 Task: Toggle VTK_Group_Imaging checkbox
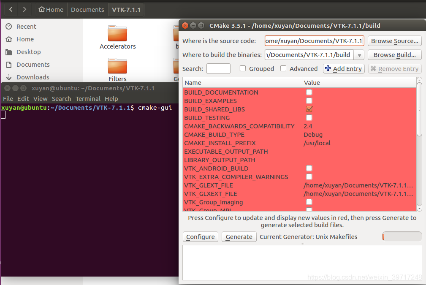click(x=309, y=202)
